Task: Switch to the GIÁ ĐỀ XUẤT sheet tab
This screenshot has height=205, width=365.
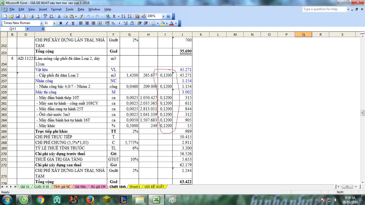Action: [x=154, y=187]
